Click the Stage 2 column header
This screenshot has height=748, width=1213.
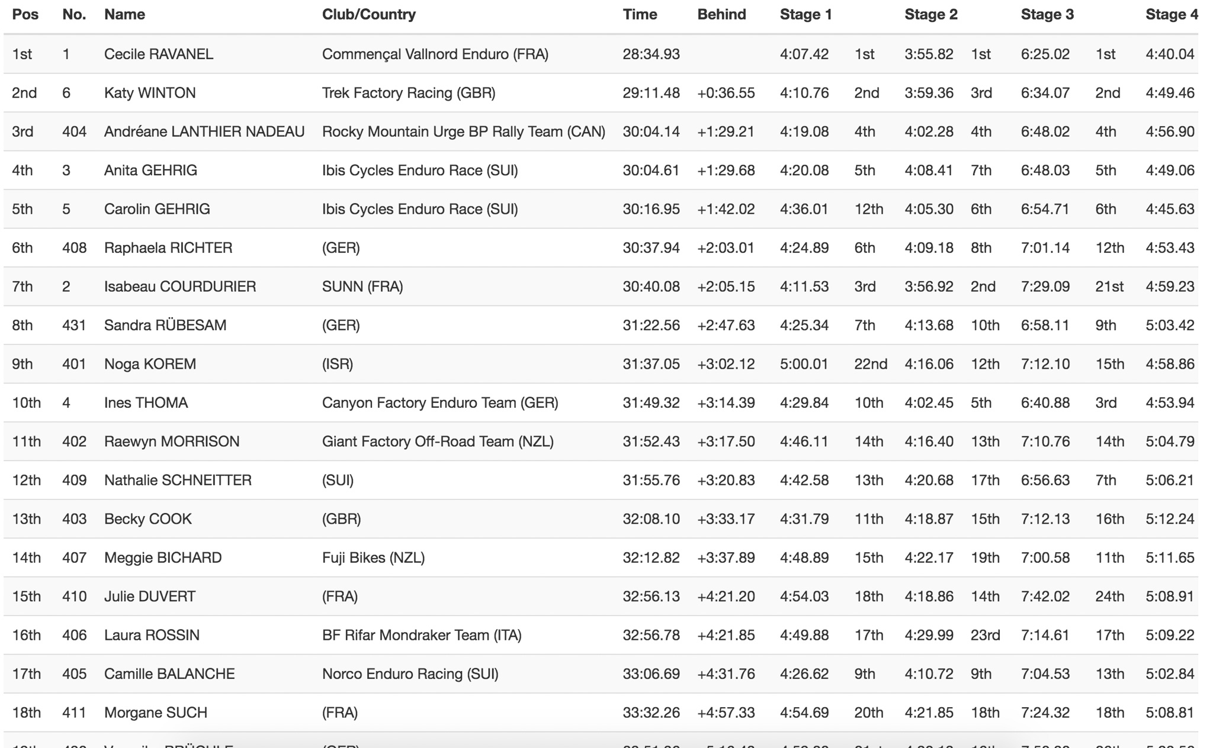coord(930,15)
